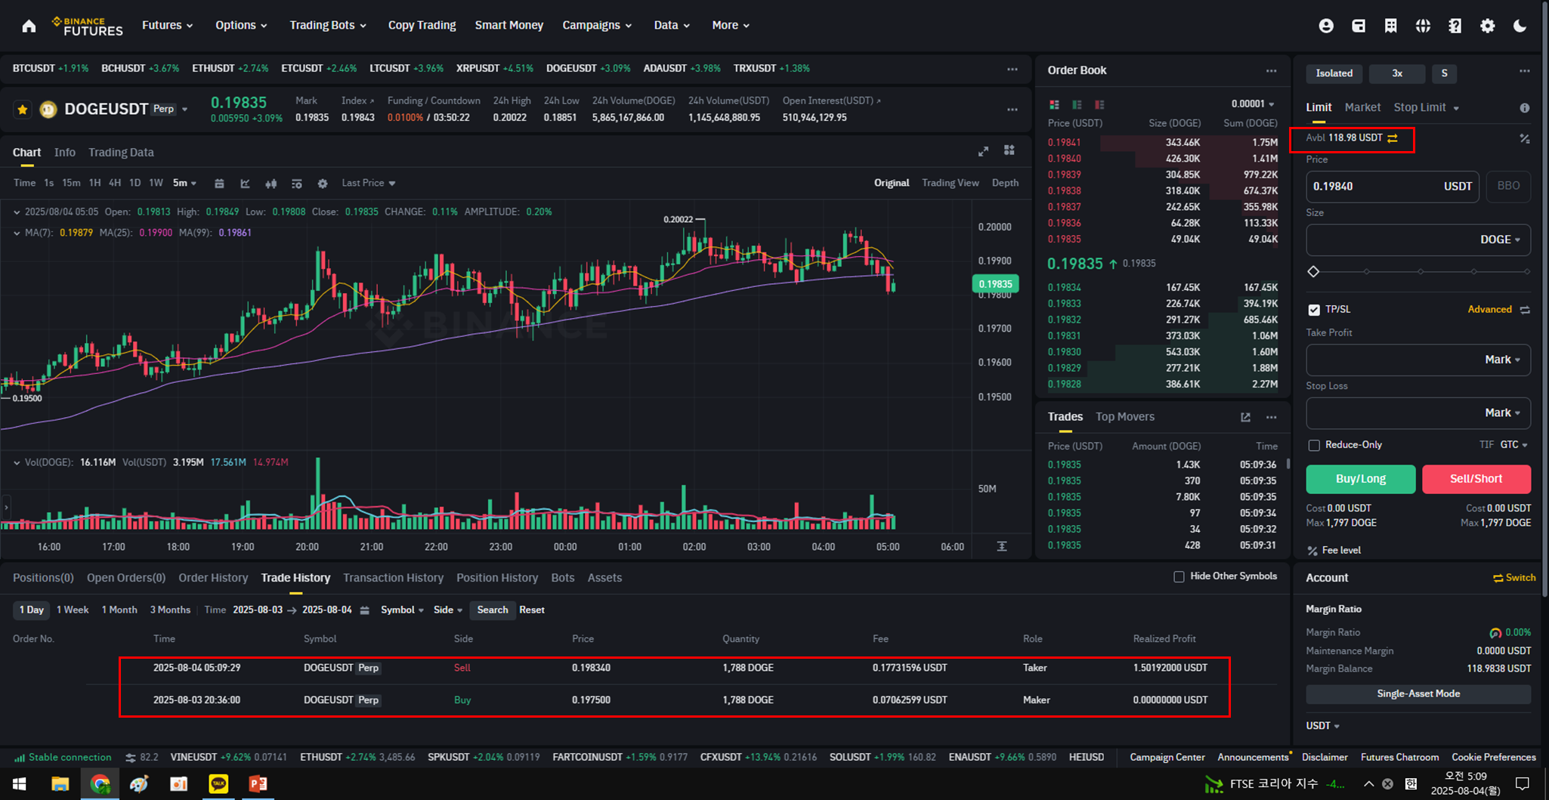The width and height of the screenshot is (1549, 800).
Task: Click the Price input field showing 0.19840
Action: (1393, 186)
